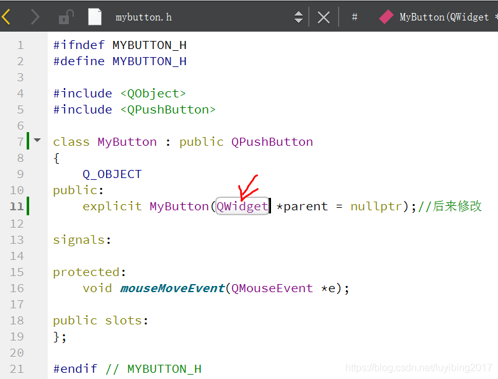Click the MyButton constructor name on line 11
The width and height of the screenshot is (498, 379).
click(179, 207)
